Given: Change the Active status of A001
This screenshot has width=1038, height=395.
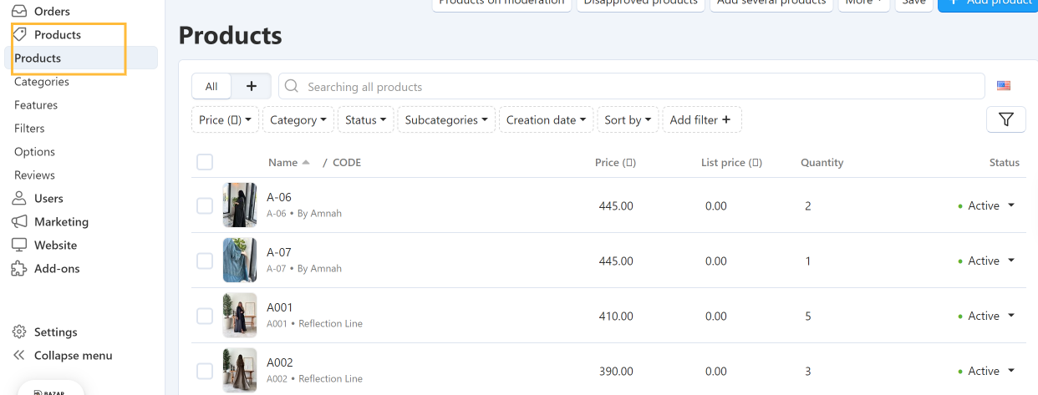Looking at the screenshot, I should pyautogui.click(x=987, y=316).
